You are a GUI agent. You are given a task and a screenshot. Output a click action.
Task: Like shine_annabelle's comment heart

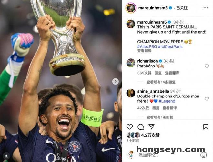207,99
